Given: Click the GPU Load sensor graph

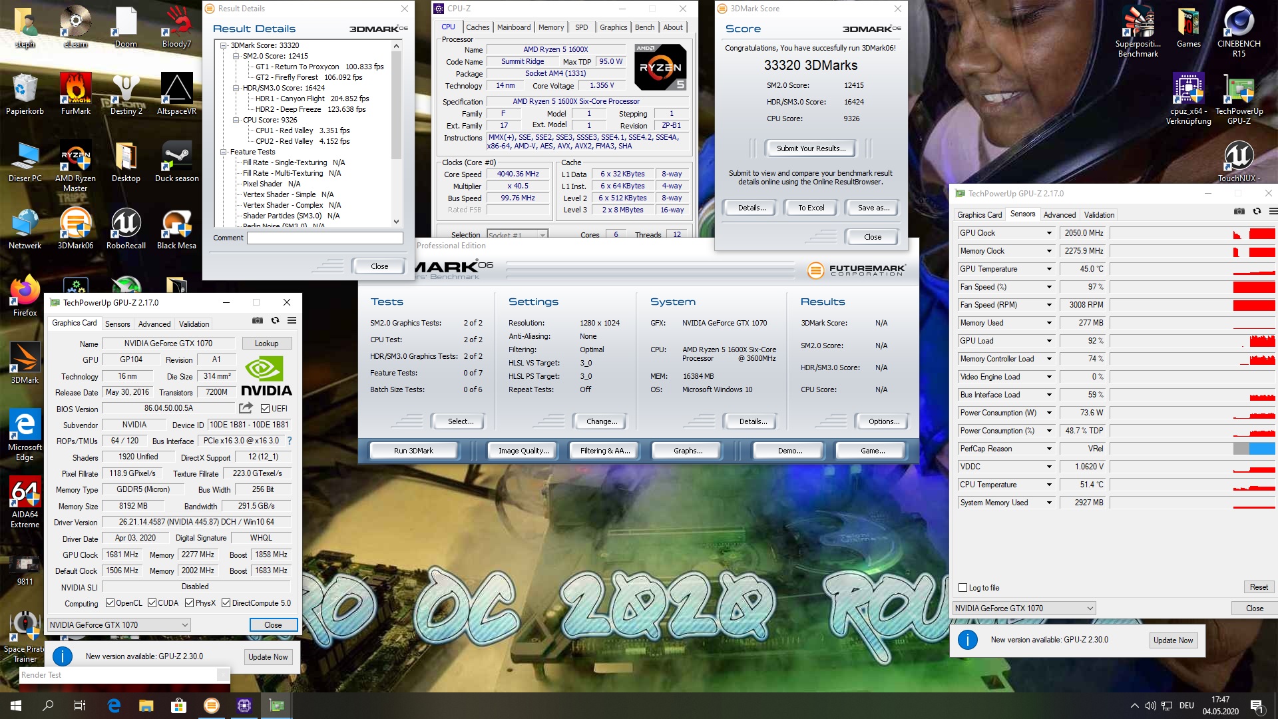Looking at the screenshot, I should (1192, 341).
